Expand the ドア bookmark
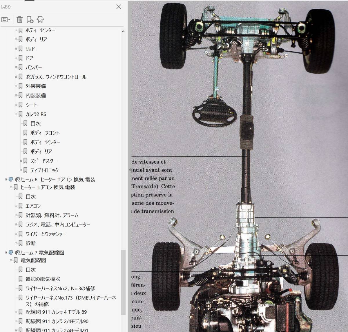Image resolution: width=348 pixels, height=332 pixels. [16, 58]
